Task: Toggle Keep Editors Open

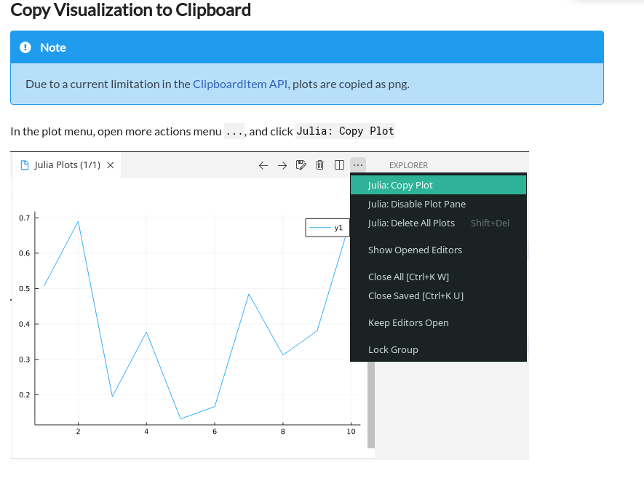Action: click(x=408, y=322)
